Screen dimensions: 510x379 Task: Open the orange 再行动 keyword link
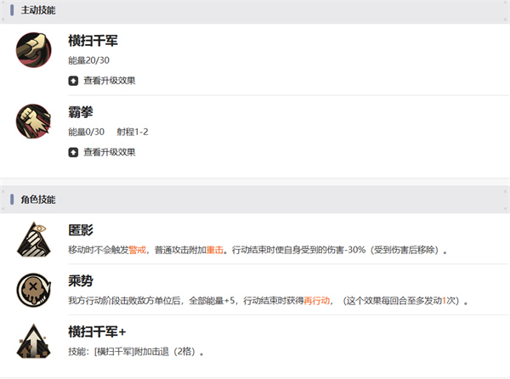coord(316,301)
